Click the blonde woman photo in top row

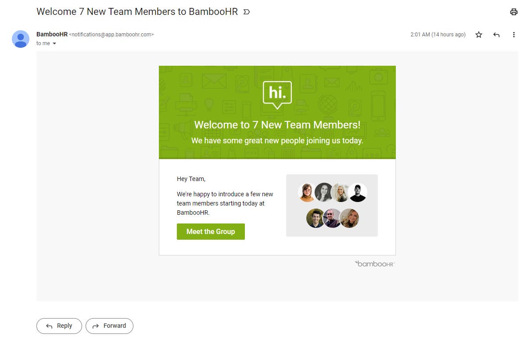[341, 192]
